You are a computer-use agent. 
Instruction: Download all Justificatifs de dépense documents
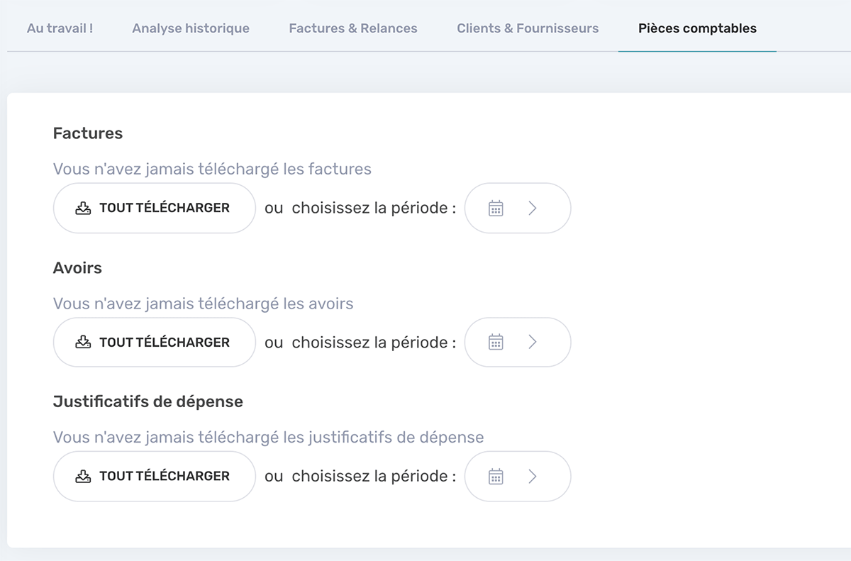(x=154, y=476)
